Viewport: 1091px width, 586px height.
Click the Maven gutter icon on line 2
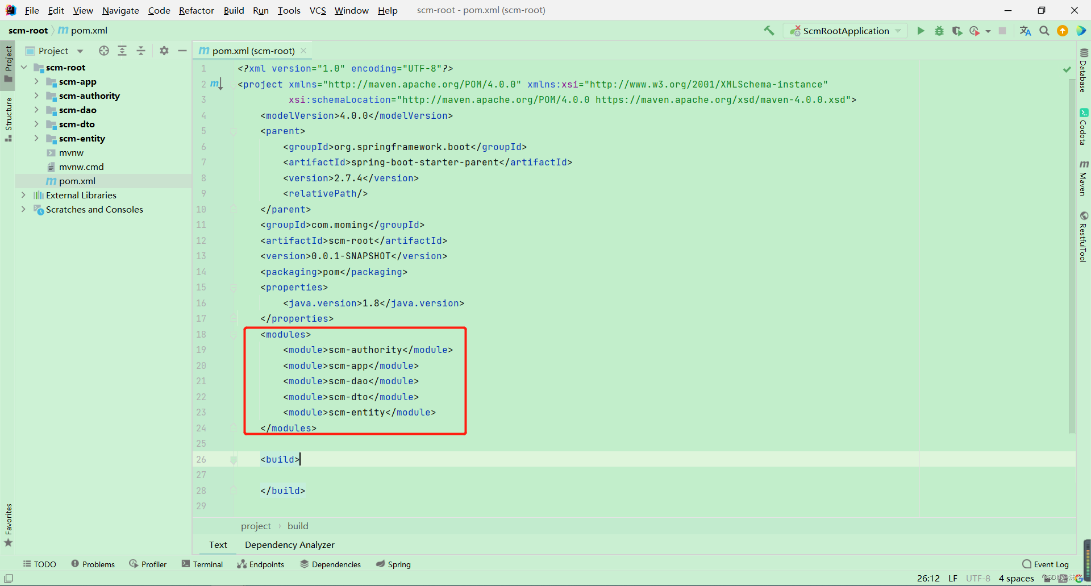pyautogui.click(x=215, y=84)
